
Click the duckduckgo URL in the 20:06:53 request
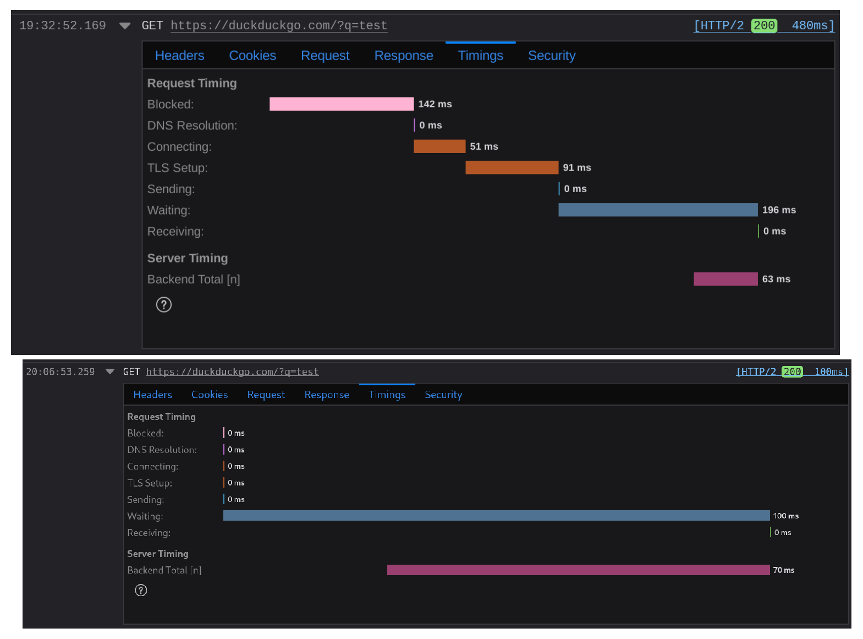tap(232, 372)
